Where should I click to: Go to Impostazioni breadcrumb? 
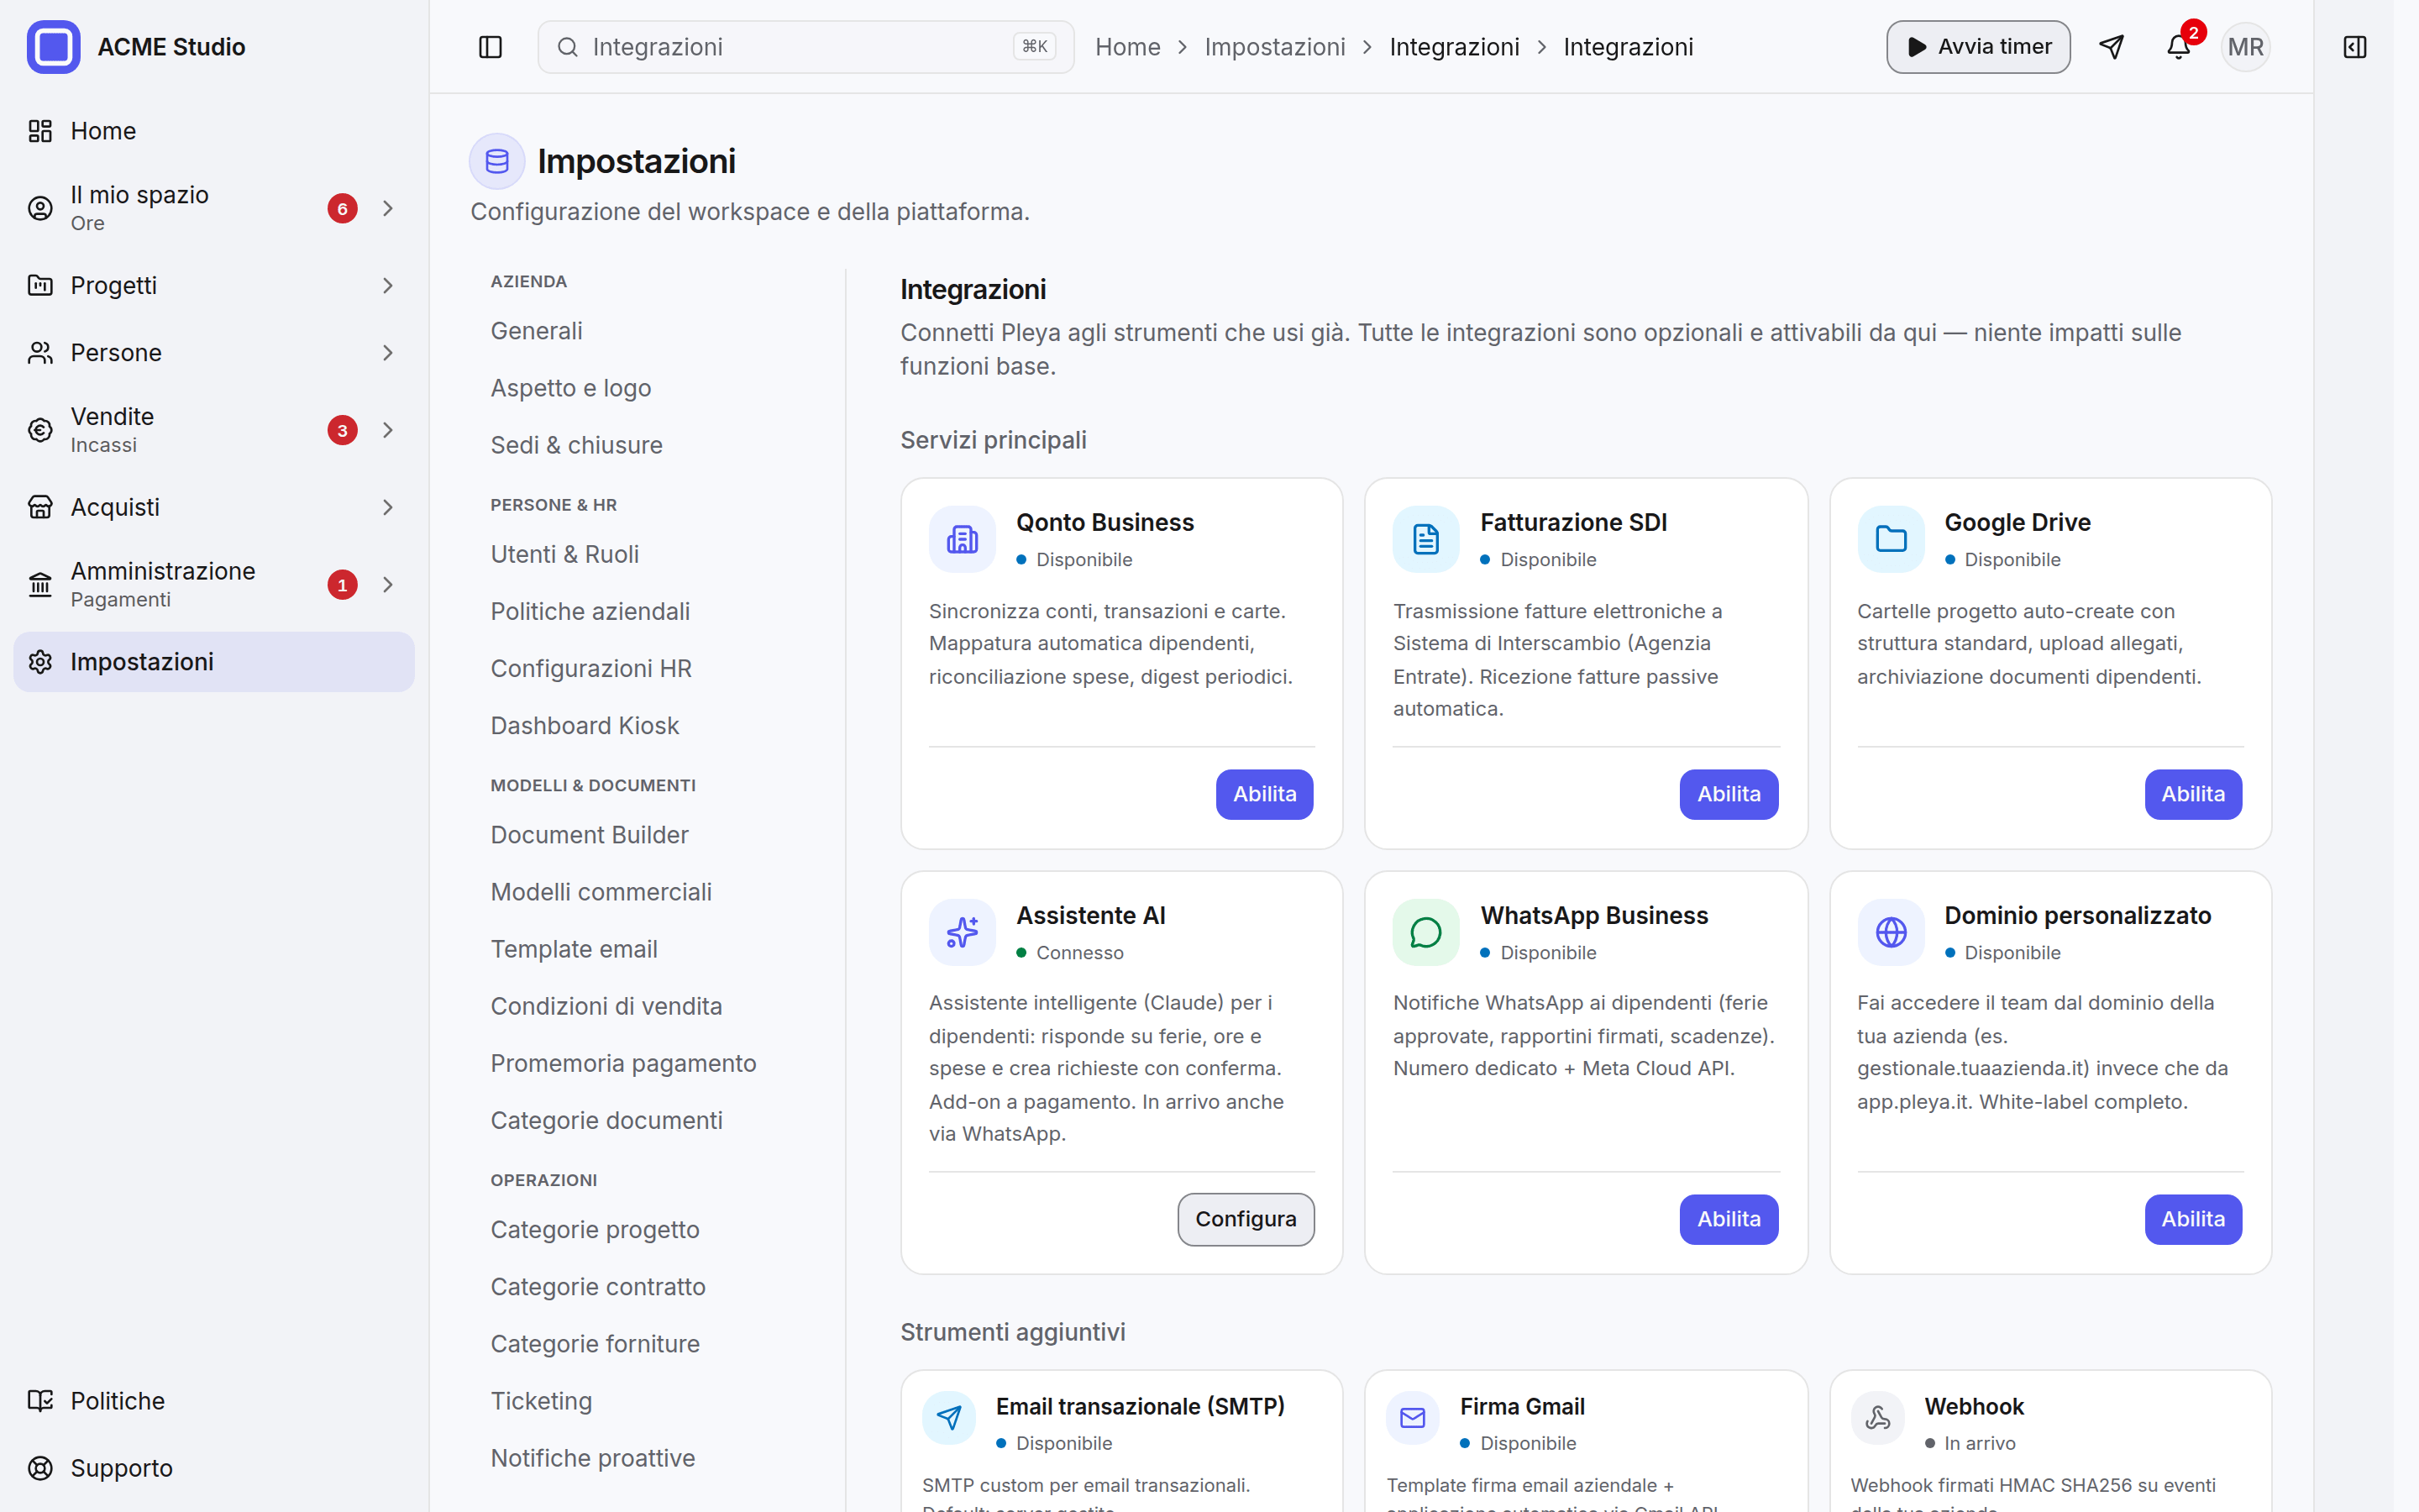tap(1273, 47)
